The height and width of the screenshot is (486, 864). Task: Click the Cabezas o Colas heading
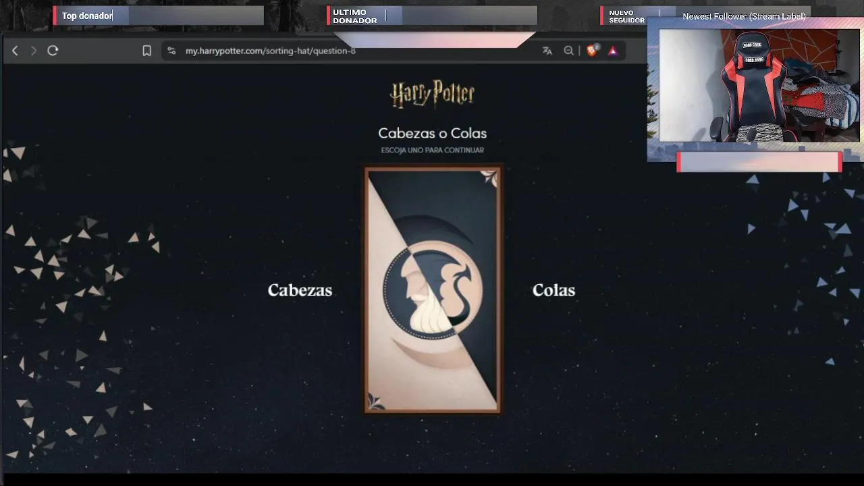(x=433, y=133)
